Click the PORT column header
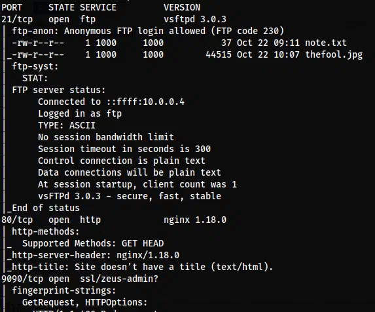The height and width of the screenshot is (312, 375). (x=12, y=7)
